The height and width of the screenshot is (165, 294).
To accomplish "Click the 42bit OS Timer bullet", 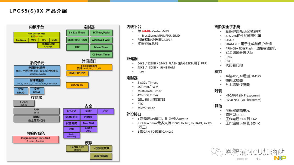I will (x=148, y=95).
